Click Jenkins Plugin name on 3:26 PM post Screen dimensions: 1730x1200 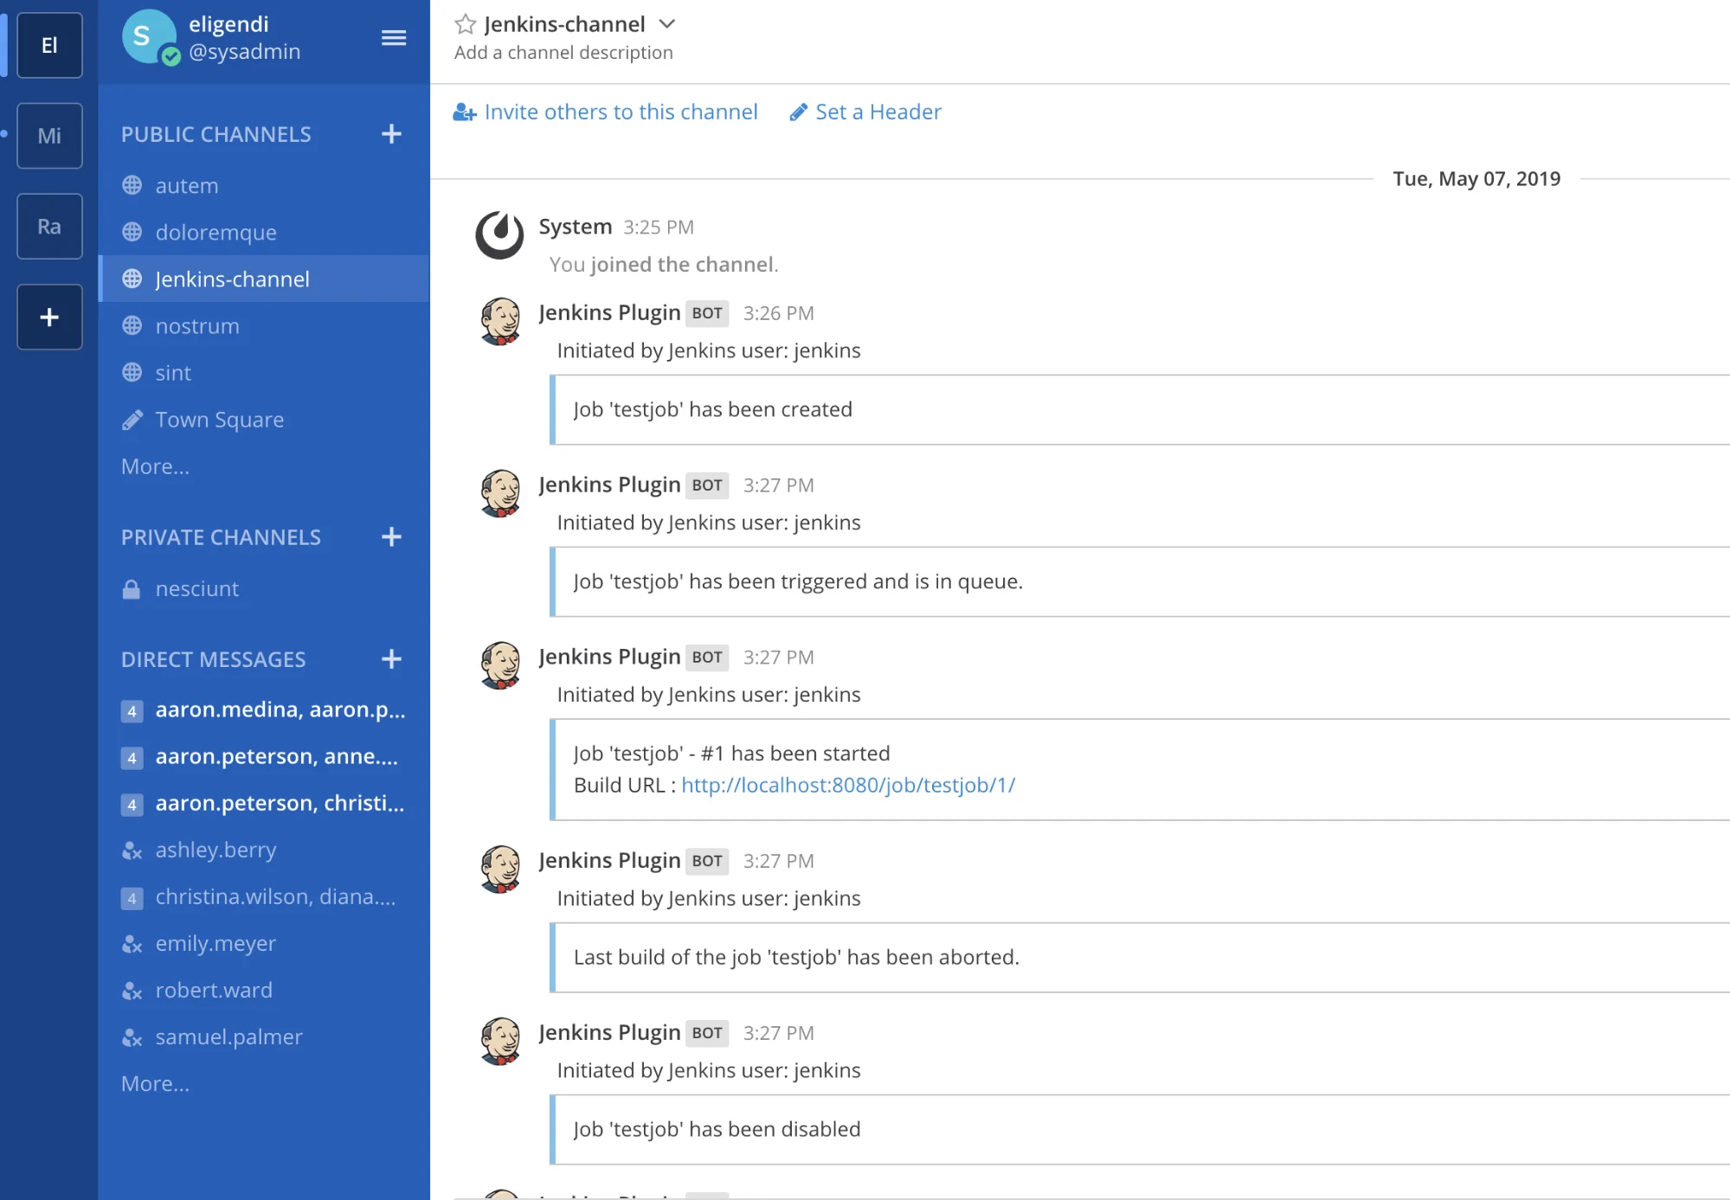(609, 313)
